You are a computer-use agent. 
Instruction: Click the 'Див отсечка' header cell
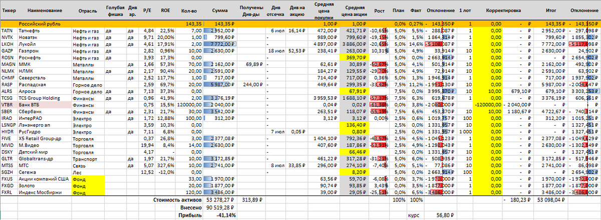point(275,10)
